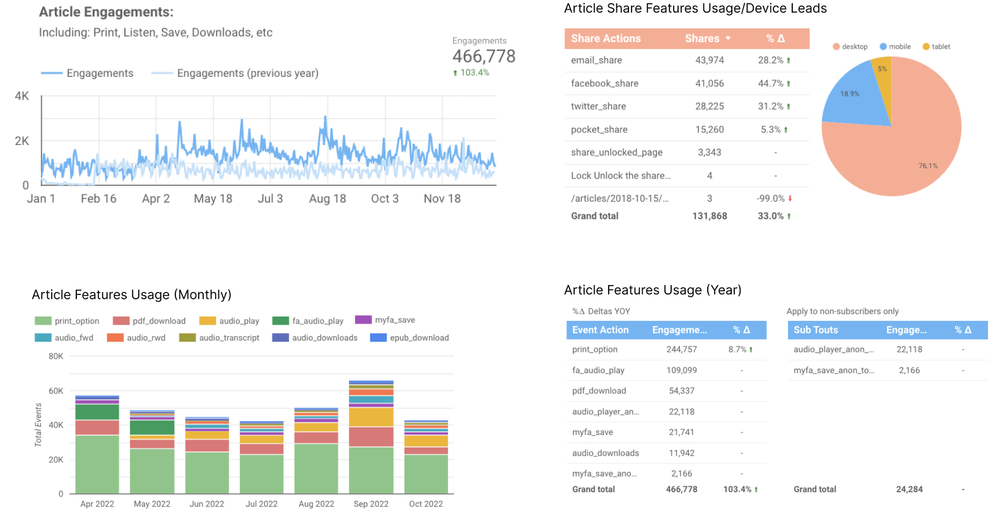Select the audio_fwd legend swatch

pyautogui.click(x=43, y=338)
